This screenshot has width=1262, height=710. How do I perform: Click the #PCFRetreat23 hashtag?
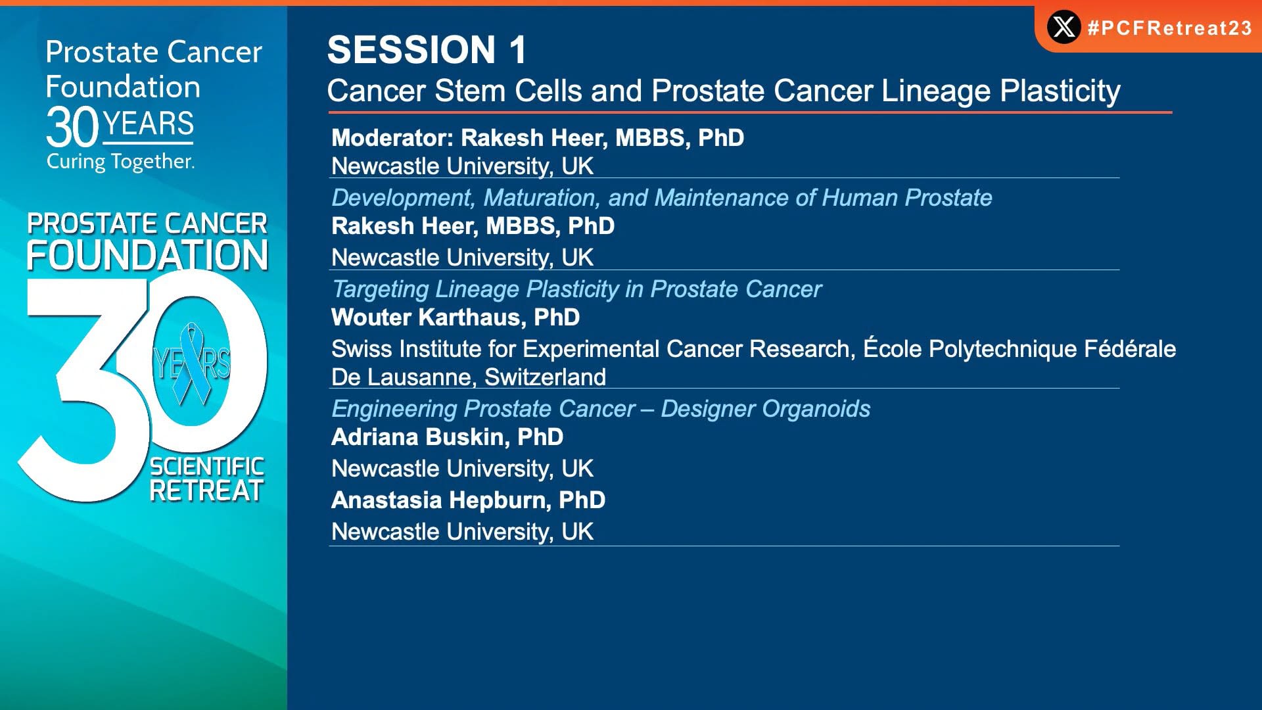point(1169,28)
